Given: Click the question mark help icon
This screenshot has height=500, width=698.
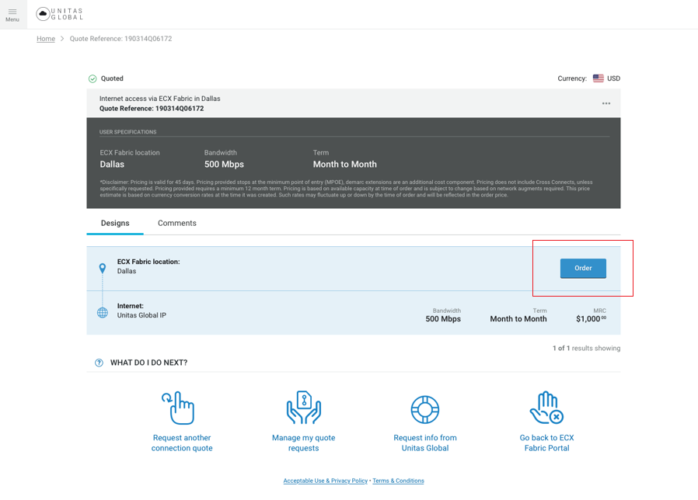Looking at the screenshot, I should pyautogui.click(x=99, y=363).
